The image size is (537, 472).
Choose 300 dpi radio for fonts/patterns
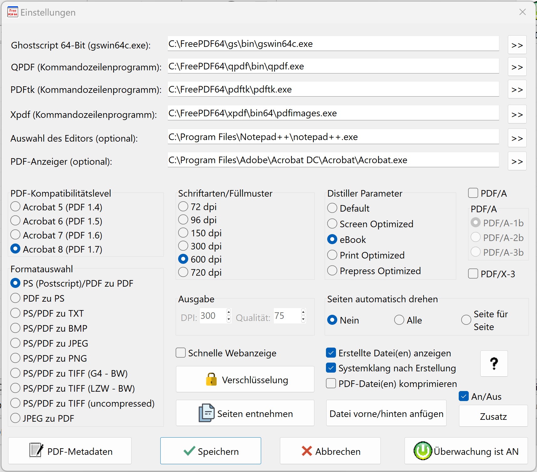[200, 246]
